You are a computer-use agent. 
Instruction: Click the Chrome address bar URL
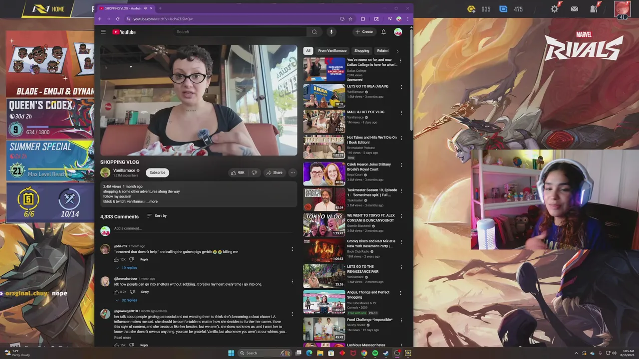point(163,19)
